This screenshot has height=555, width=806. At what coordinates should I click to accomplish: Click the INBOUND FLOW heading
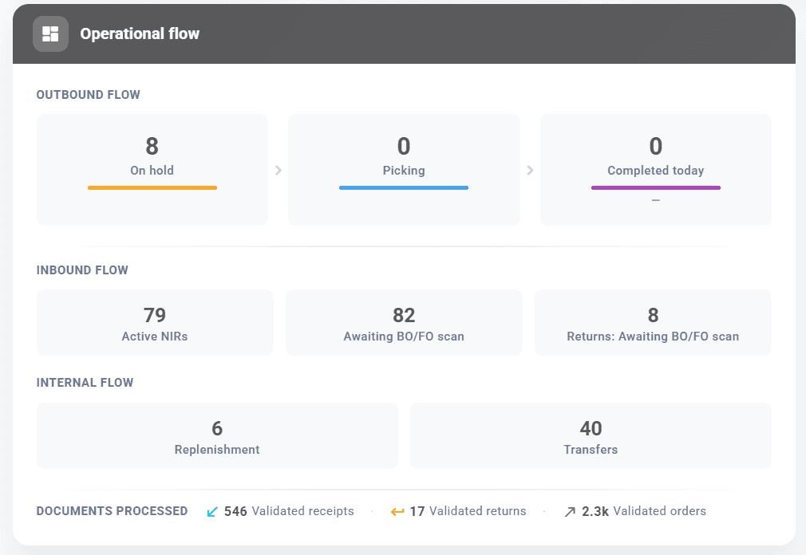82,270
